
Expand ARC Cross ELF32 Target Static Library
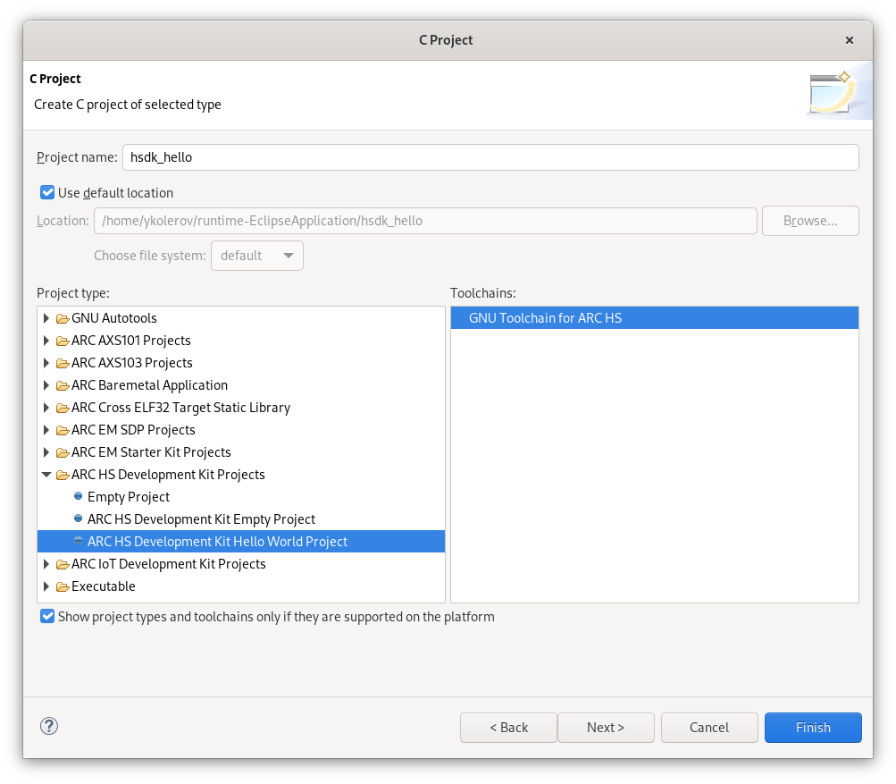46,407
